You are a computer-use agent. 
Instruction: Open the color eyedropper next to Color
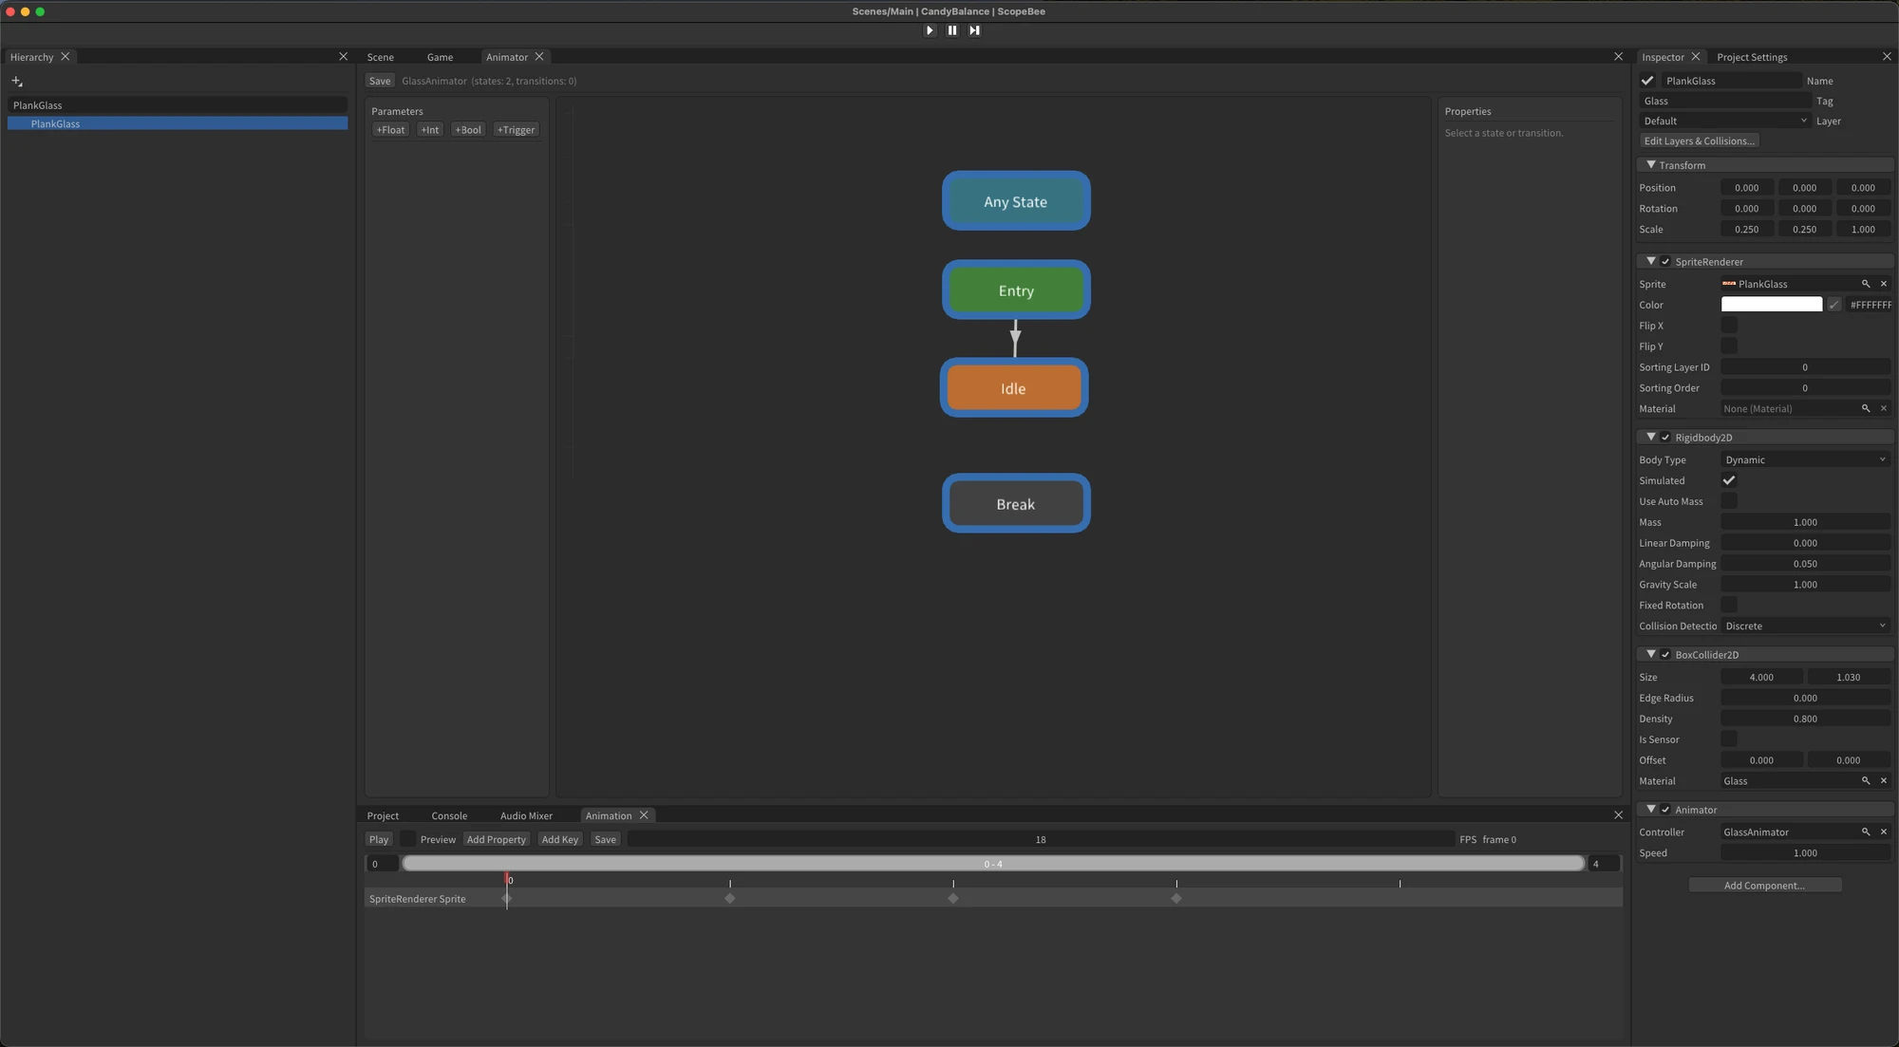1834,305
